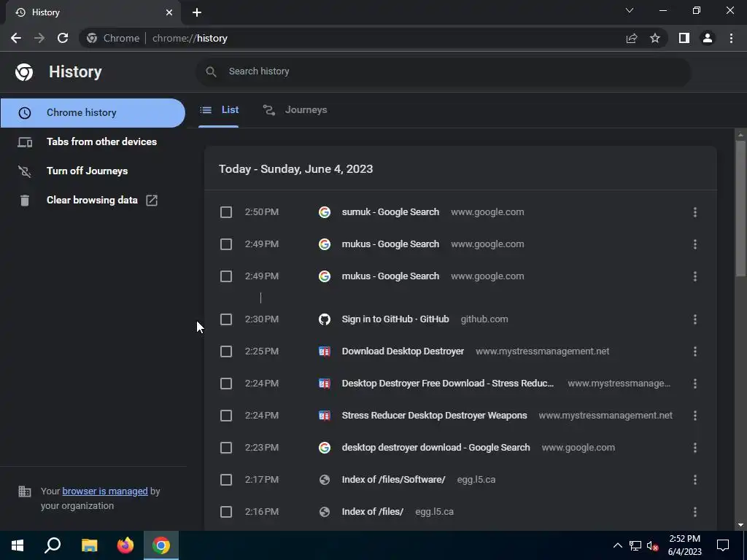Screen dimensions: 747x560
Task: Open more actions for 2:16 PM Index of /files/
Action: (x=695, y=512)
